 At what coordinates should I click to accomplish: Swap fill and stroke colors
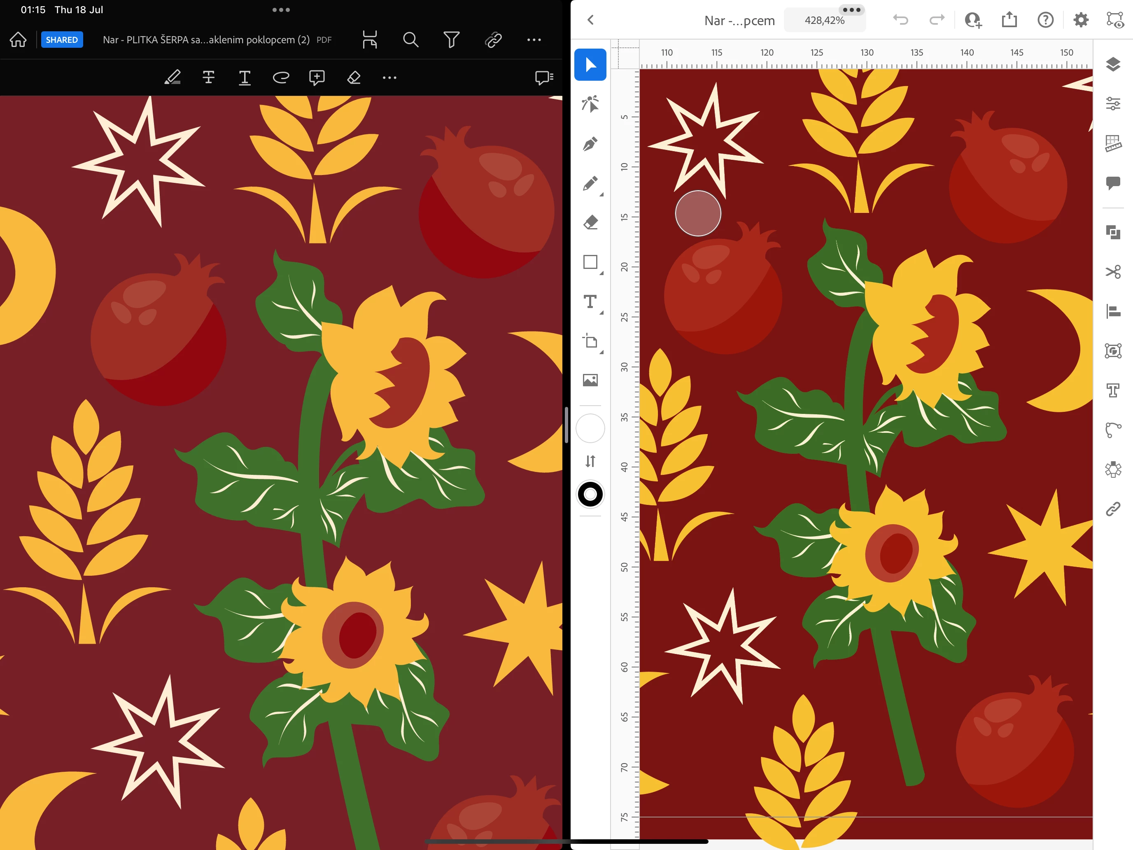(x=590, y=461)
